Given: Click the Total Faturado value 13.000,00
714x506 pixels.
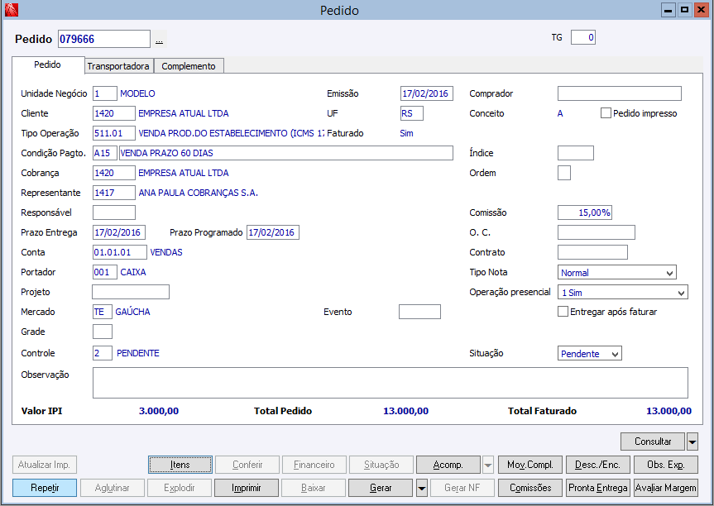Looking at the screenshot, I should (x=668, y=412).
